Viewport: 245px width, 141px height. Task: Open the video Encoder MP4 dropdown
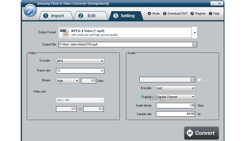point(80,61)
